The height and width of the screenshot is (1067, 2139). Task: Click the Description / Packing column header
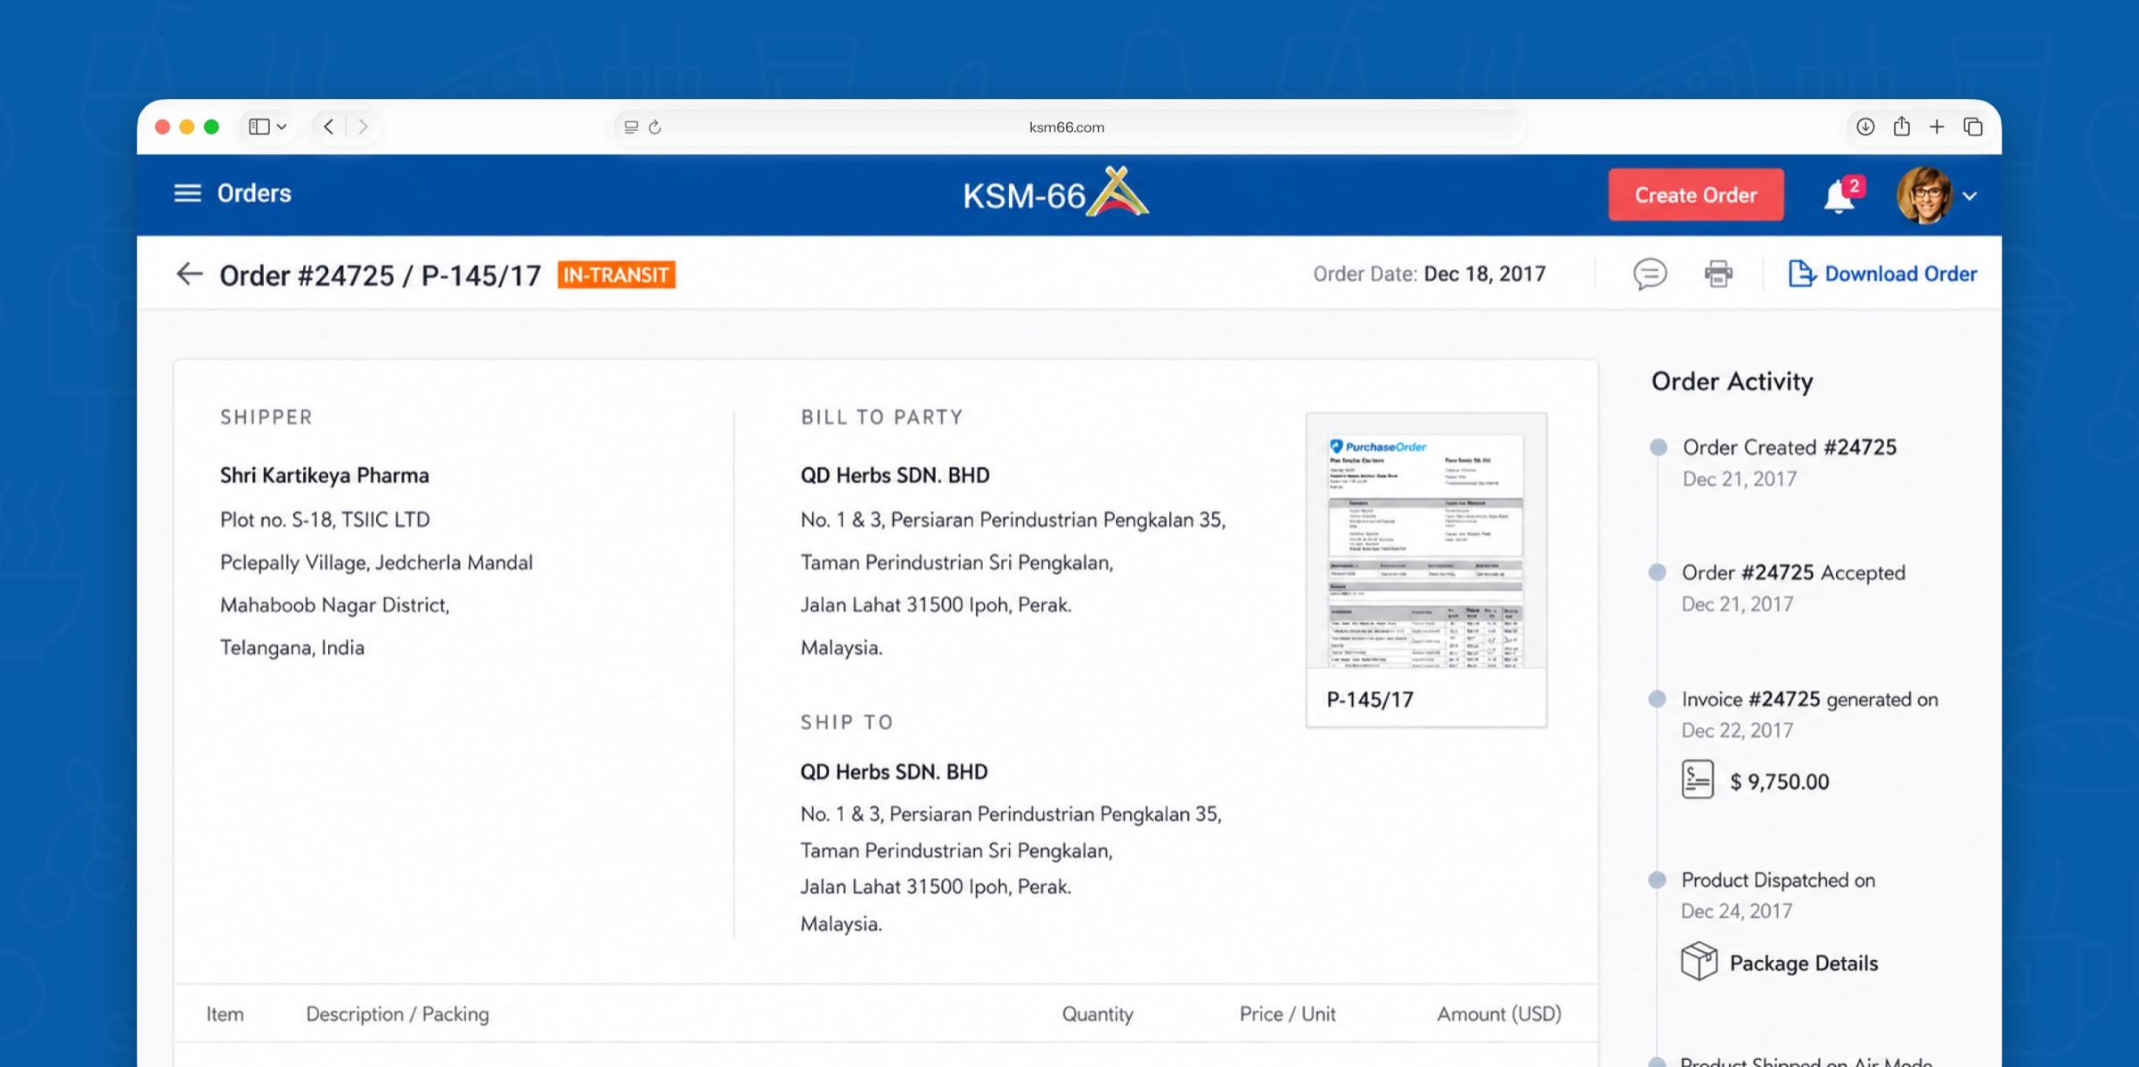(397, 1014)
